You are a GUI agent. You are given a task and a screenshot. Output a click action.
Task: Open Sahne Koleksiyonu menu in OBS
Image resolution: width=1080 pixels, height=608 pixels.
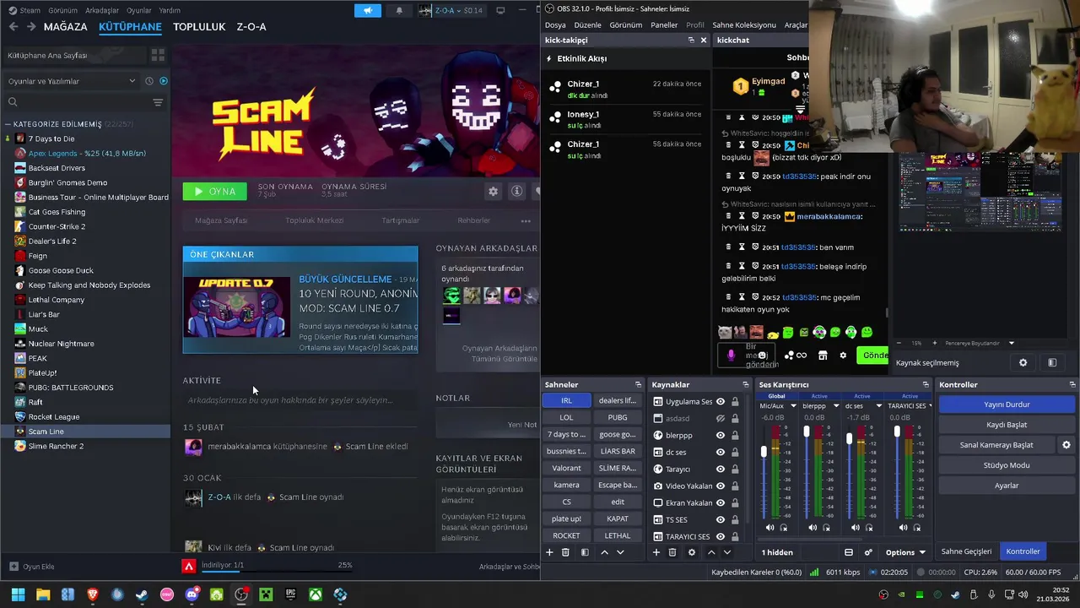point(743,25)
